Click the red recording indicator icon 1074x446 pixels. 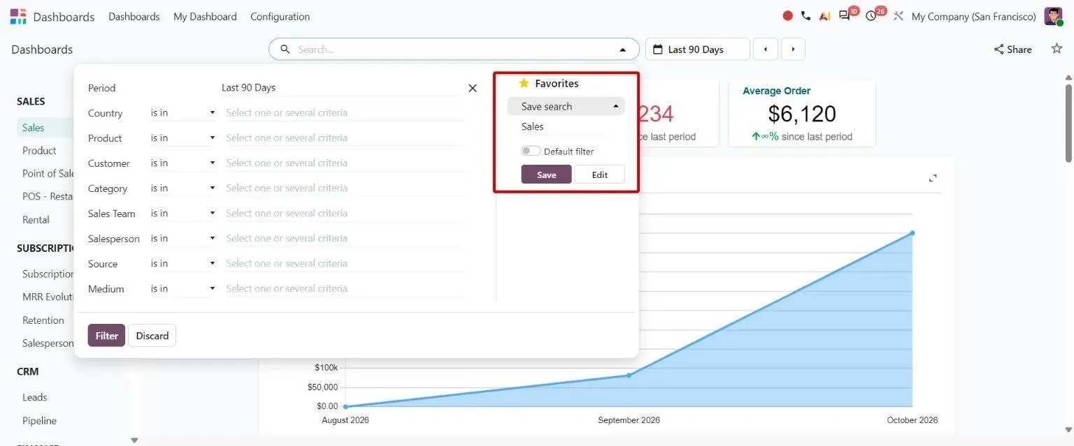(788, 16)
